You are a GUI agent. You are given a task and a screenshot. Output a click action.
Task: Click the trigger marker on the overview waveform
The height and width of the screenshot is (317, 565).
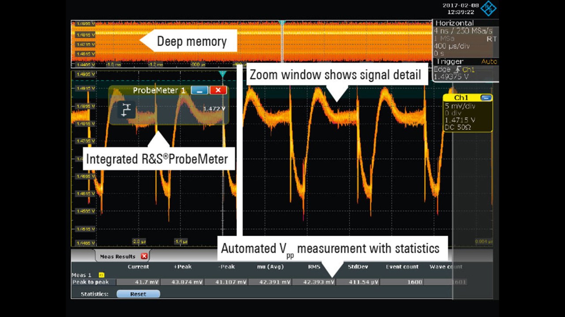[x=282, y=23]
